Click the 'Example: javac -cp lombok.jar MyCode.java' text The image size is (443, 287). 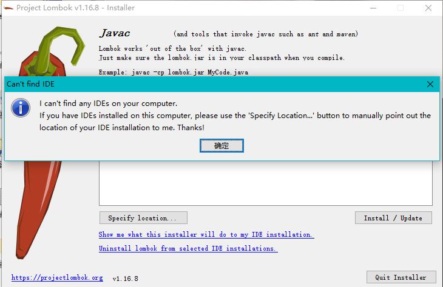pos(174,72)
